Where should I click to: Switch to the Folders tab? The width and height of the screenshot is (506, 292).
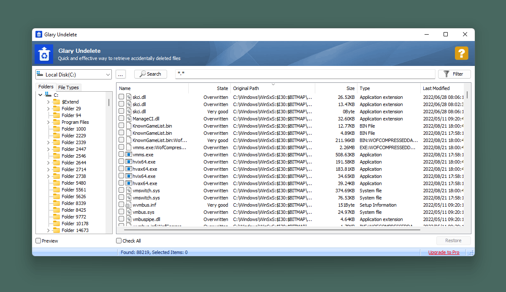pos(46,87)
